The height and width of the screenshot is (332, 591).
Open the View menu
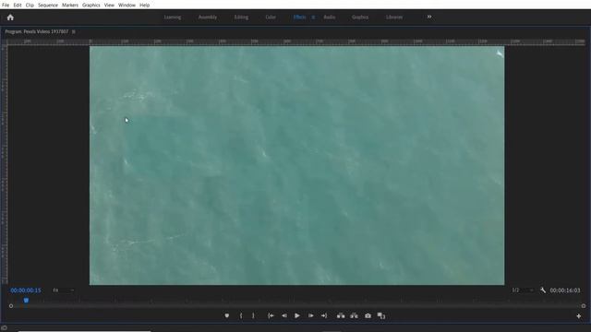point(109,6)
